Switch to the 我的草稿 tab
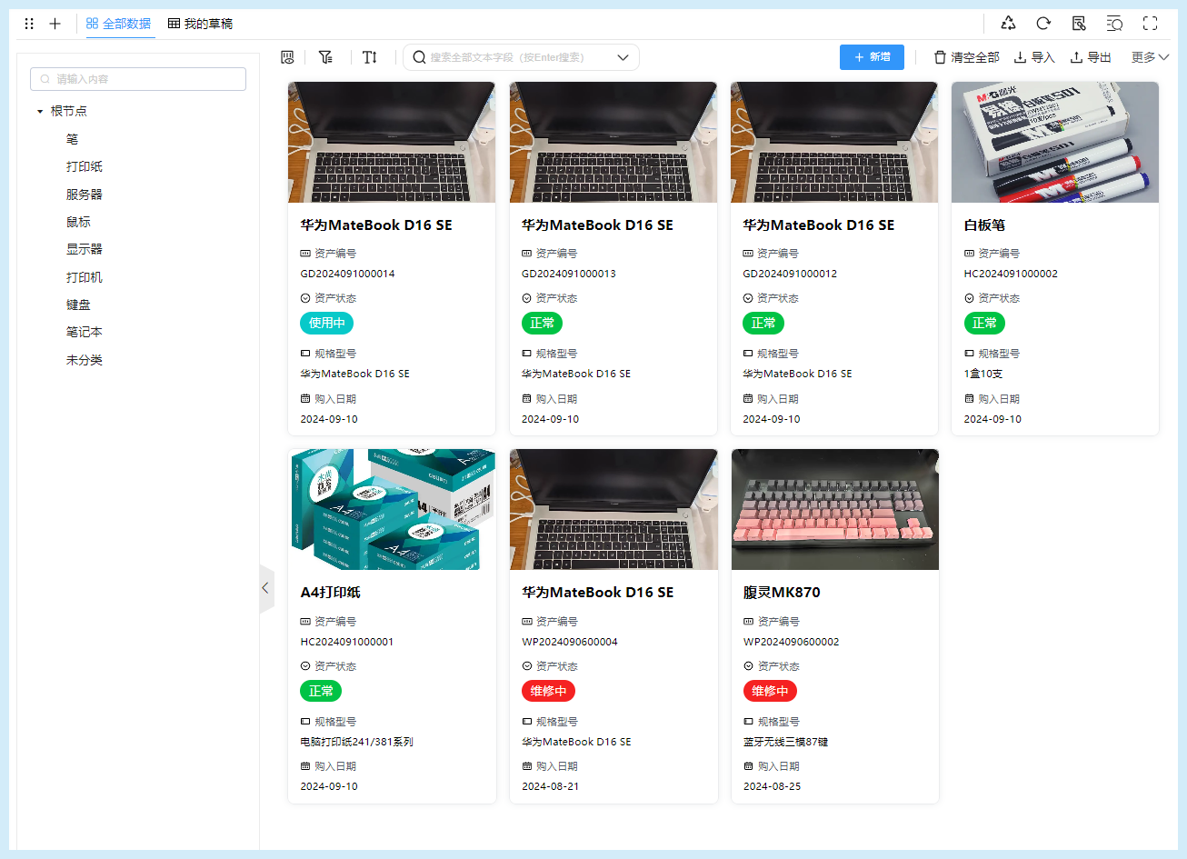 [201, 24]
